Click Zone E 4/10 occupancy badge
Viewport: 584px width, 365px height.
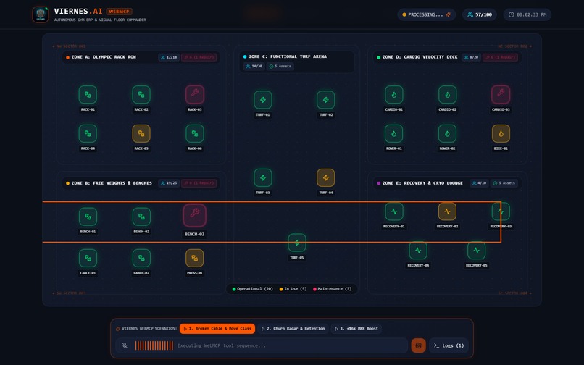point(479,183)
